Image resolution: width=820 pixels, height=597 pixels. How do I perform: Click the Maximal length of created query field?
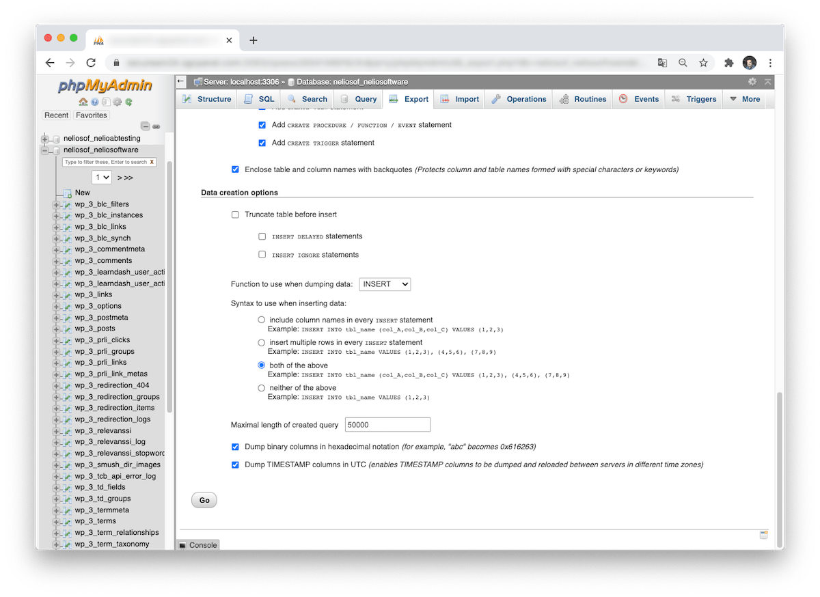pos(388,425)
